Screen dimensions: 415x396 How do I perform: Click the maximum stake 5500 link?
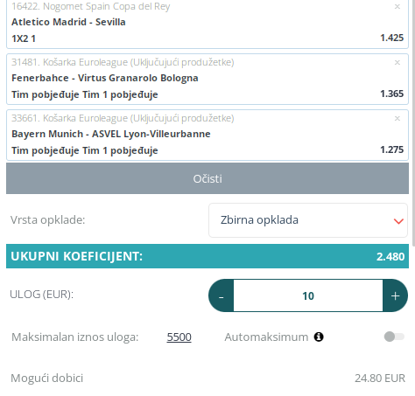(x=179, y=337)
